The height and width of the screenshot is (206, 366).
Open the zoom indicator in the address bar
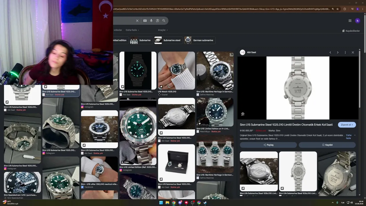click(x=333, y=9)
